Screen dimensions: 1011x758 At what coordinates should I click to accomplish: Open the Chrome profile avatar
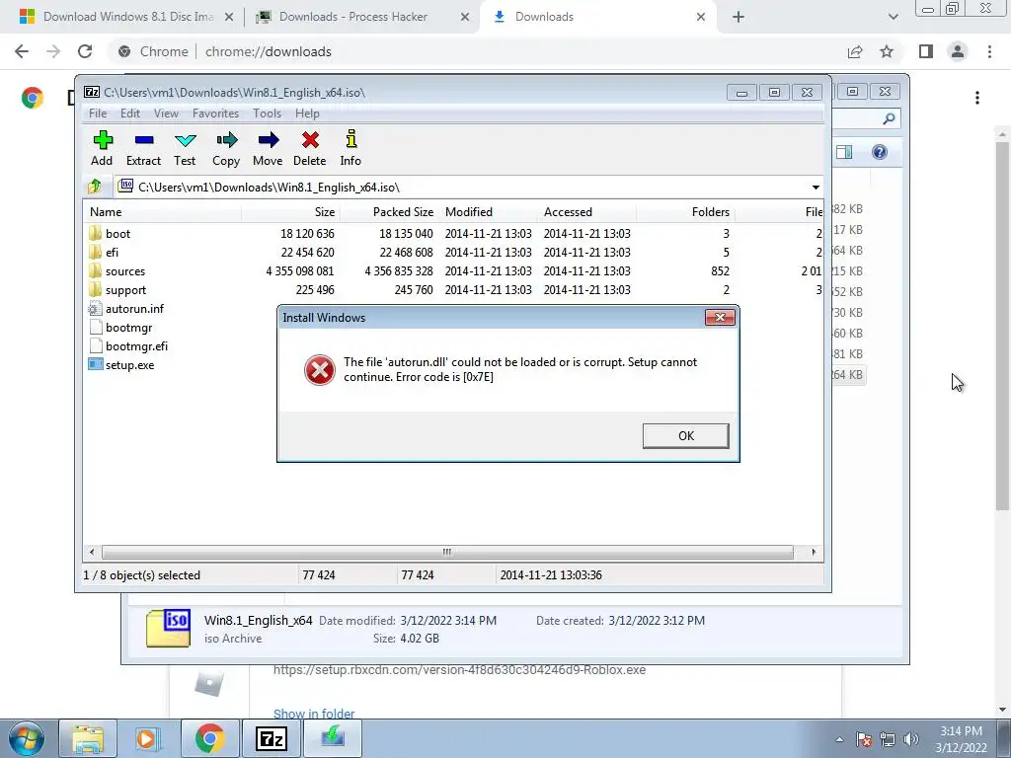click(958, 51)
